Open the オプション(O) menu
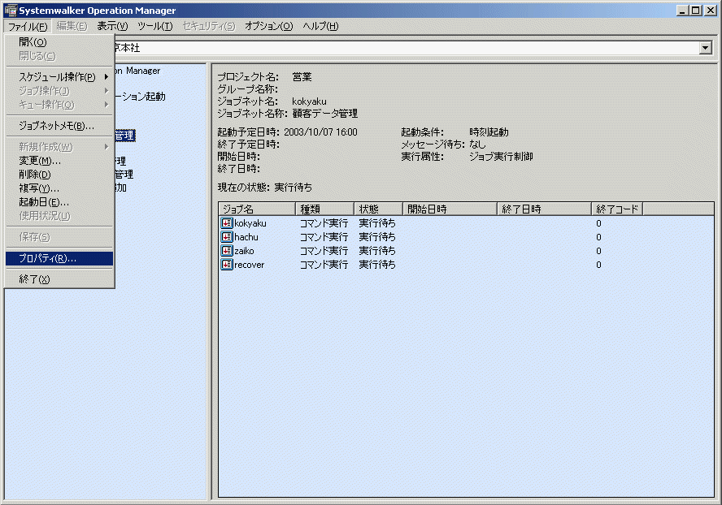The image size is (722, 505). pos(268,26)
